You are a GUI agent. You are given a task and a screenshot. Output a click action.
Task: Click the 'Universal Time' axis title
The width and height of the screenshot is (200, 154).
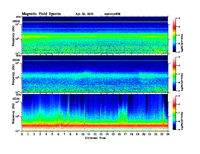click(x=95, y=138)
